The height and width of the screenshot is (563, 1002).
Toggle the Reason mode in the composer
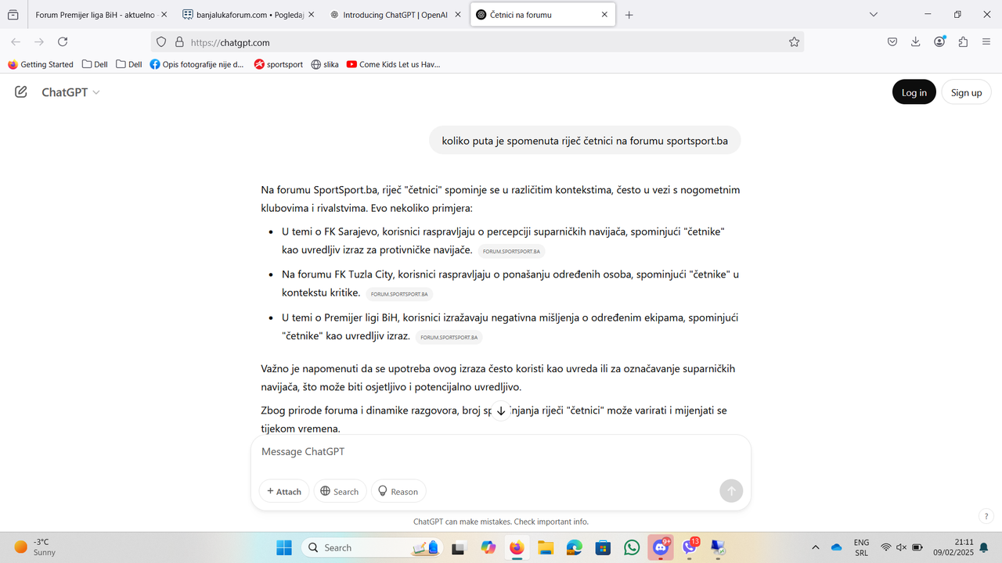pyautogui.click(x=398, y=491)
